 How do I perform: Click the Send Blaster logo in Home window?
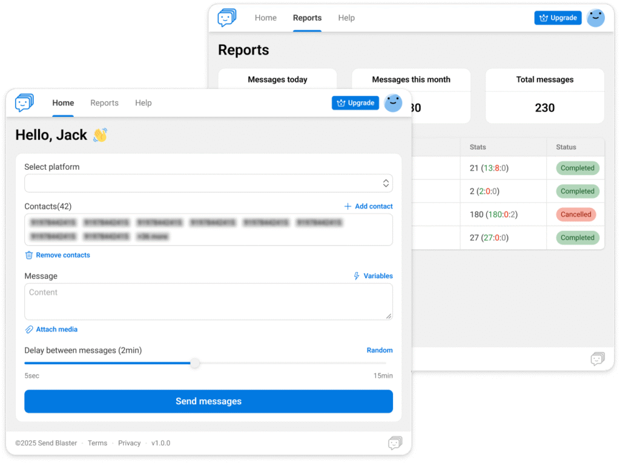pos(25,103)
